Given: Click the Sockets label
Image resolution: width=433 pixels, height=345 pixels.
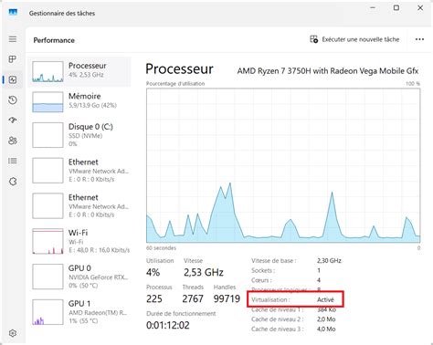Looking at the screenshot, I should pyautogui.click(x=263, y=270).
